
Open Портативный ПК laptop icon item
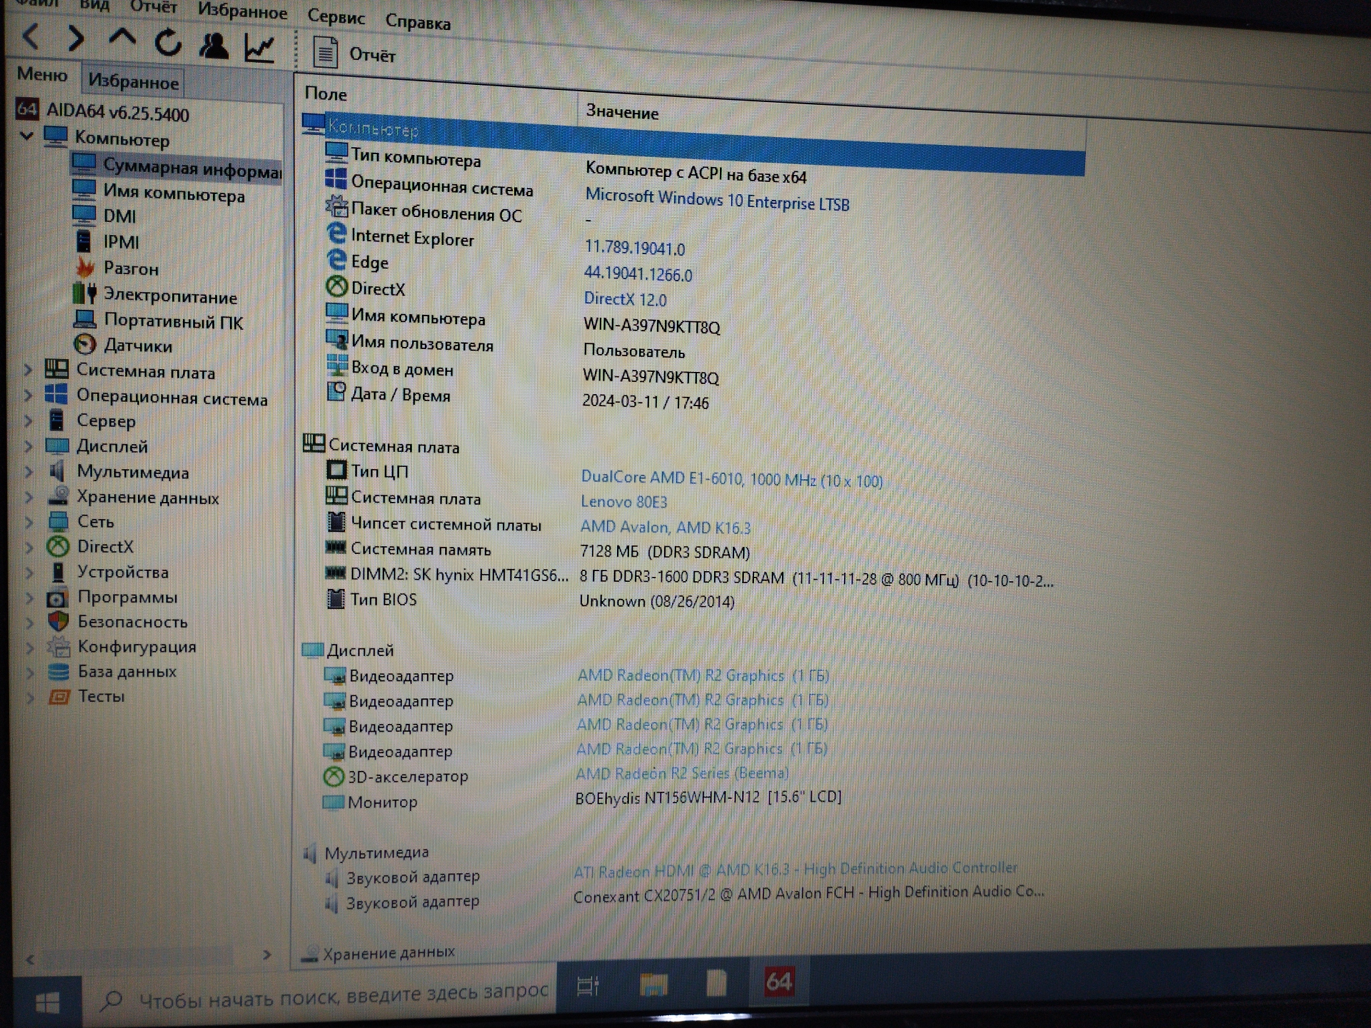click(85, 319)
